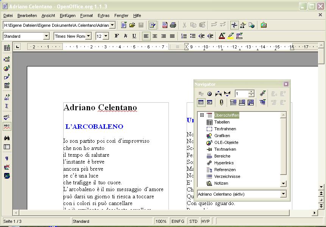This screenshot has height=227, width=326.
Task: Open the Stylist from the function bar
Action: [x=243, y=25]
